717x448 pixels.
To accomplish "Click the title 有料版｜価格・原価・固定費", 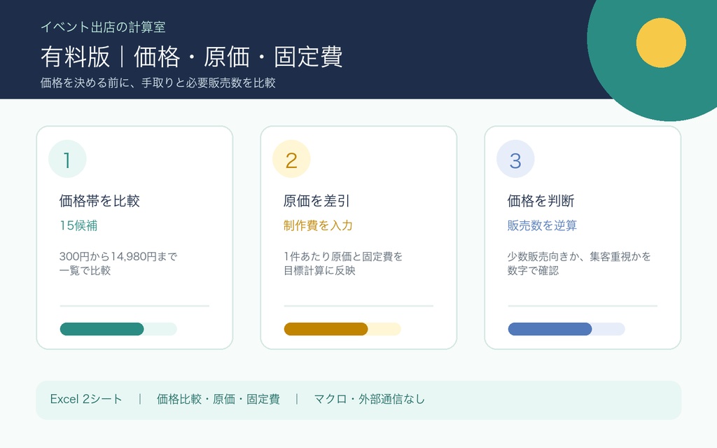I will [192, 57].
